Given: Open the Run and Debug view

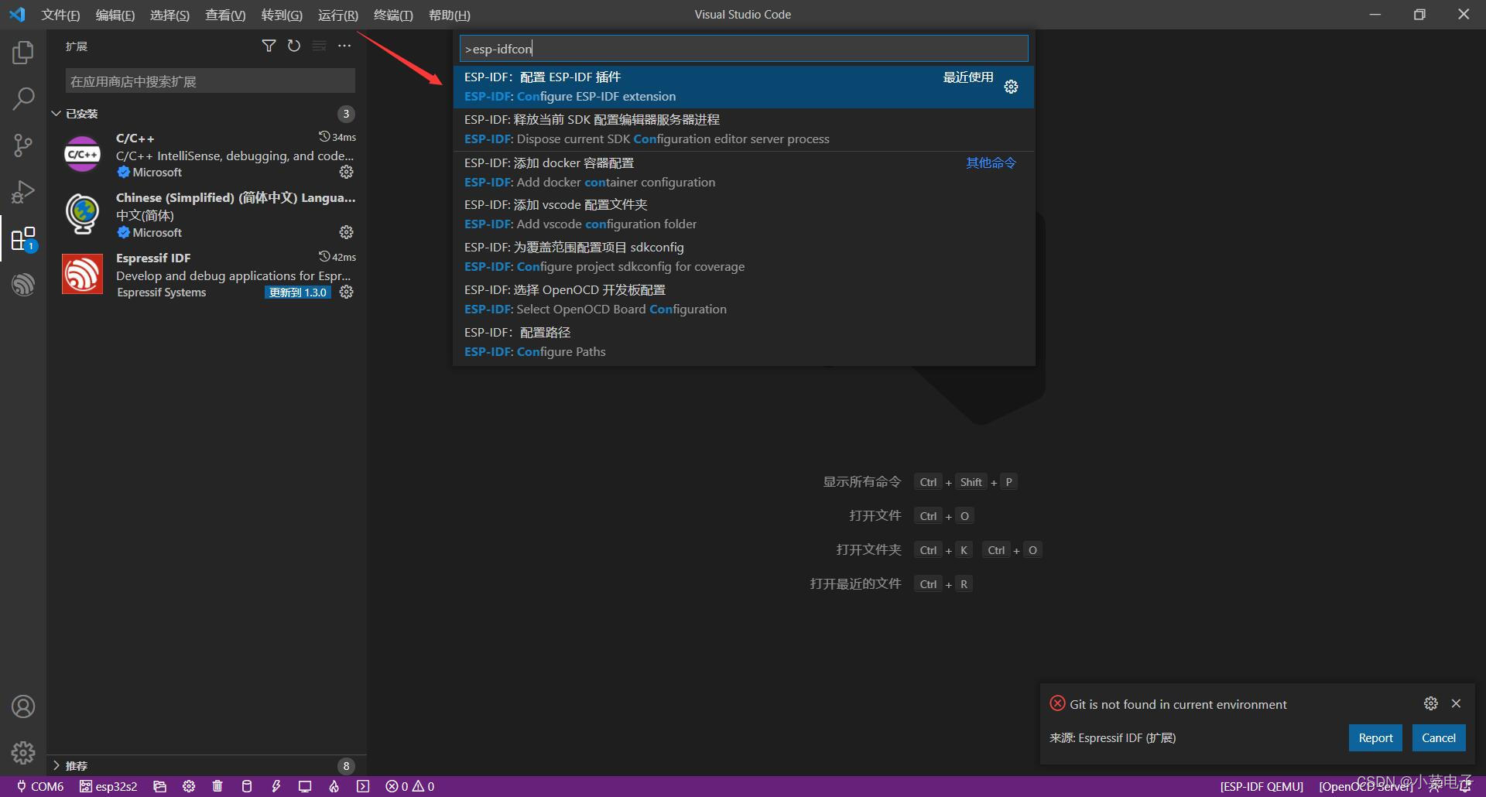Looking at the screenshot, I should click(23, 191).
